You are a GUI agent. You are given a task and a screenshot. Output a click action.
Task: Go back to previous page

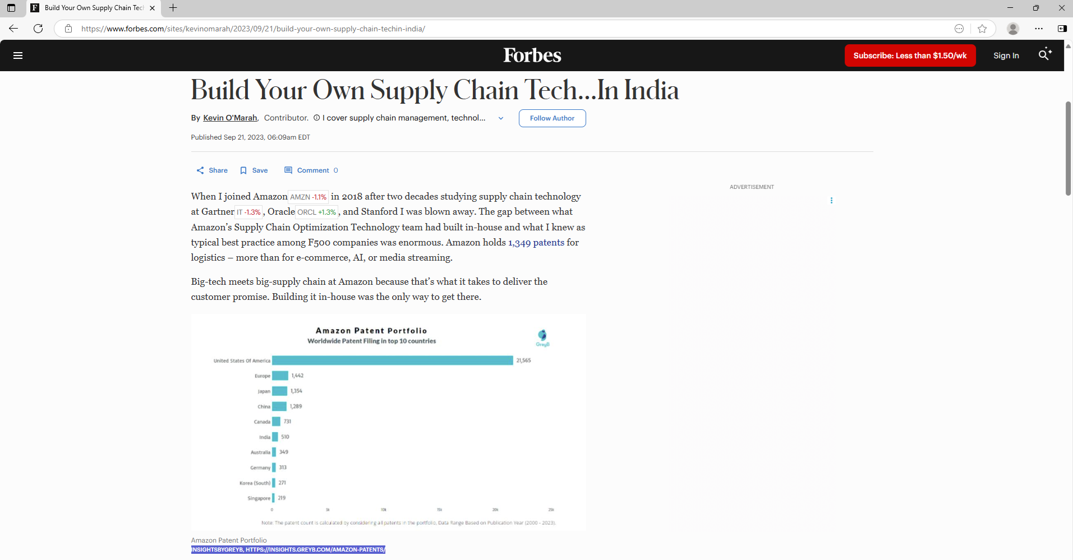(13, 29)
